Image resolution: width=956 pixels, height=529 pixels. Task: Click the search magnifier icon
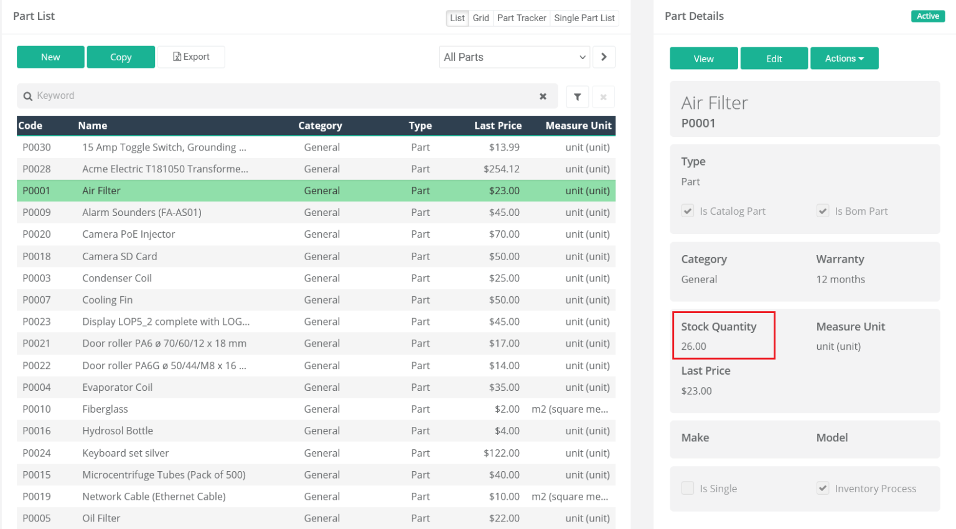pyautogui.click(x=28, y=96)
